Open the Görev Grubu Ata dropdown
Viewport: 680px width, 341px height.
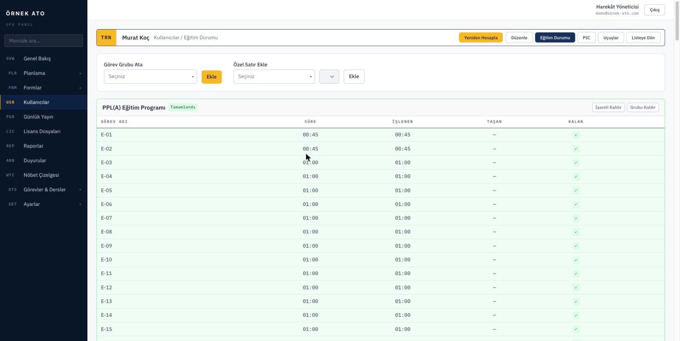pos(150,76)
